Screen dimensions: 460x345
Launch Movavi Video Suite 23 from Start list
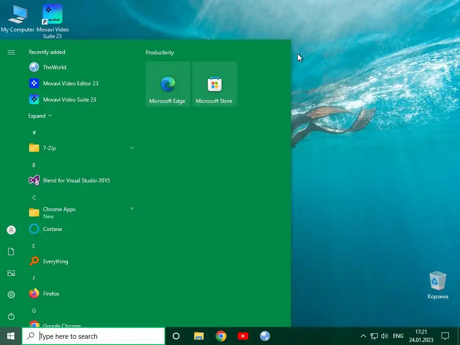point(82,99)
